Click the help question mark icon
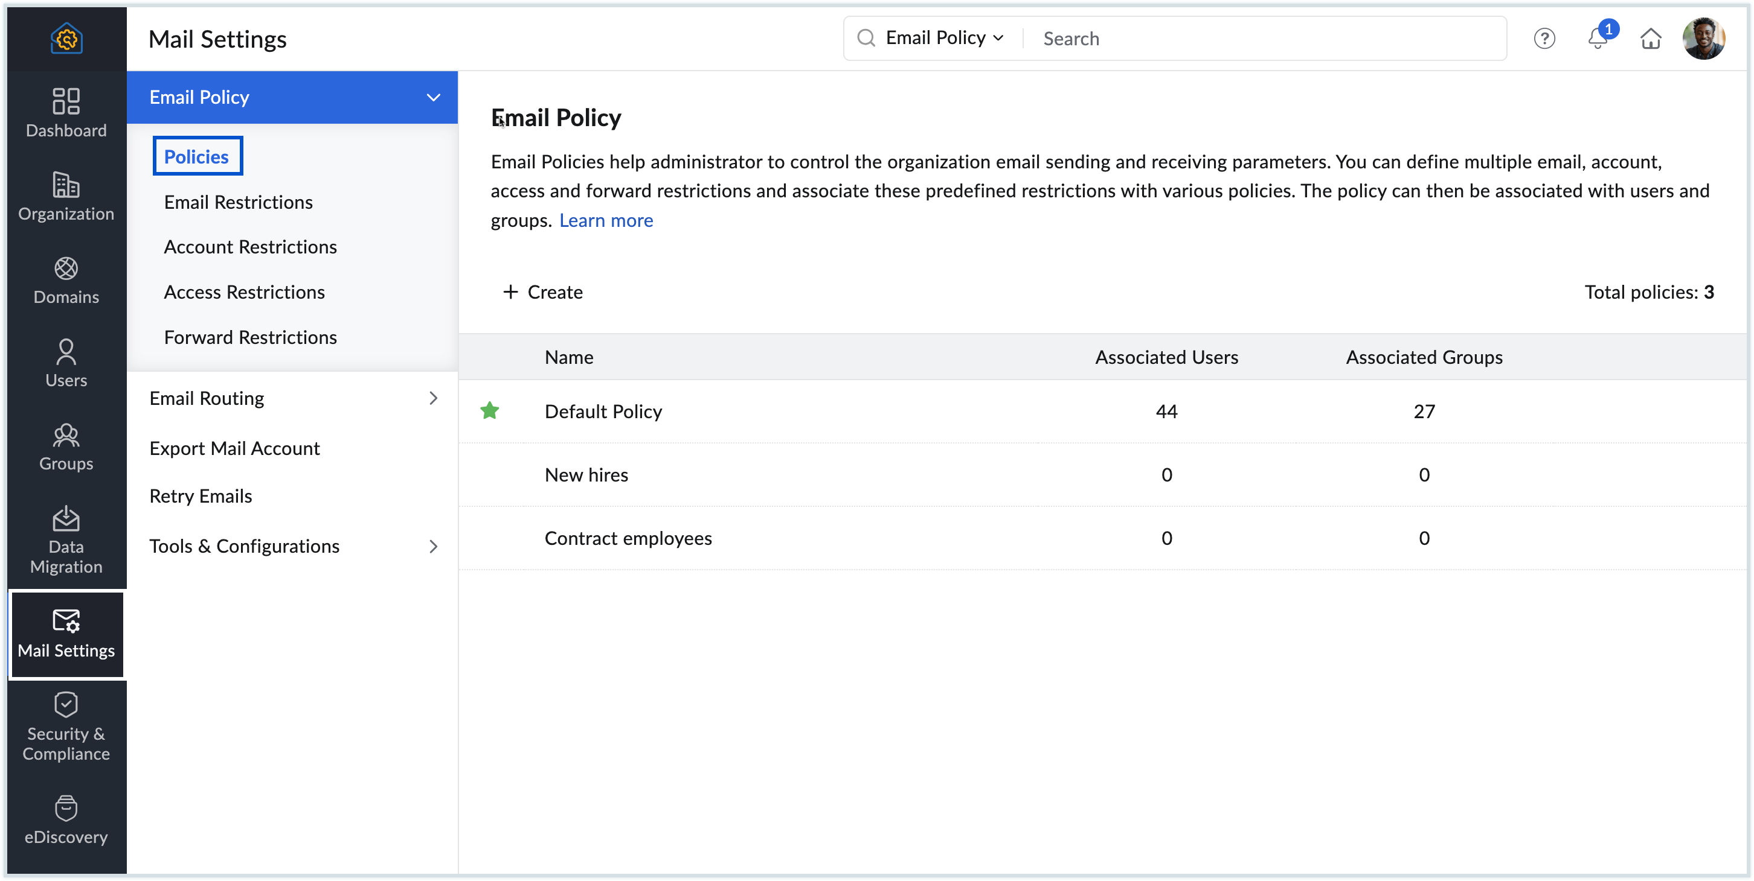 (x=1544, y=39)
